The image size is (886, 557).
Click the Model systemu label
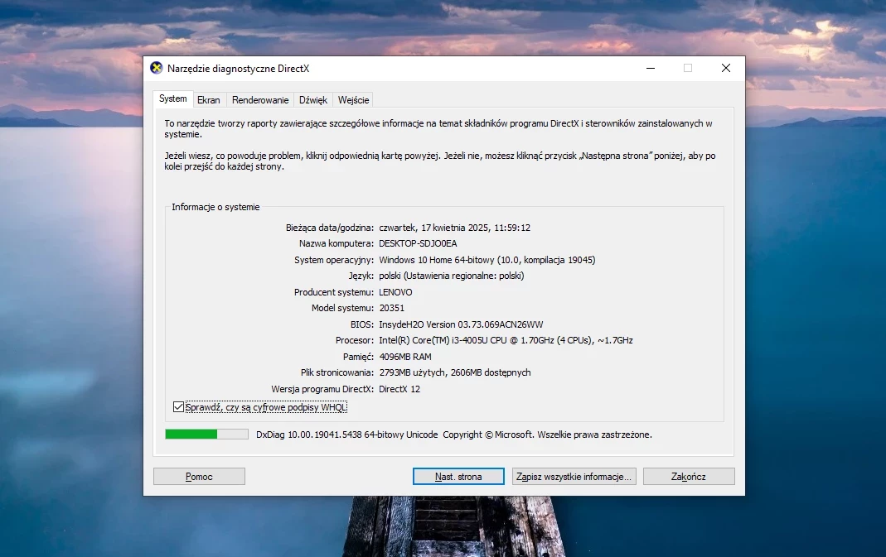[x=342, y=308]
